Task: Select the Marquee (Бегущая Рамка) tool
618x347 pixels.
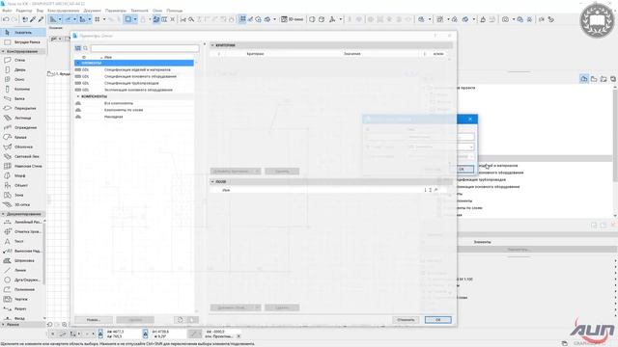Action: point(23,42)
